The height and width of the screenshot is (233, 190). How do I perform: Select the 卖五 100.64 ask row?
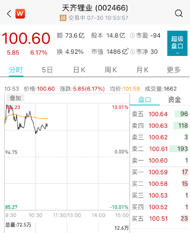pos(160,114)
